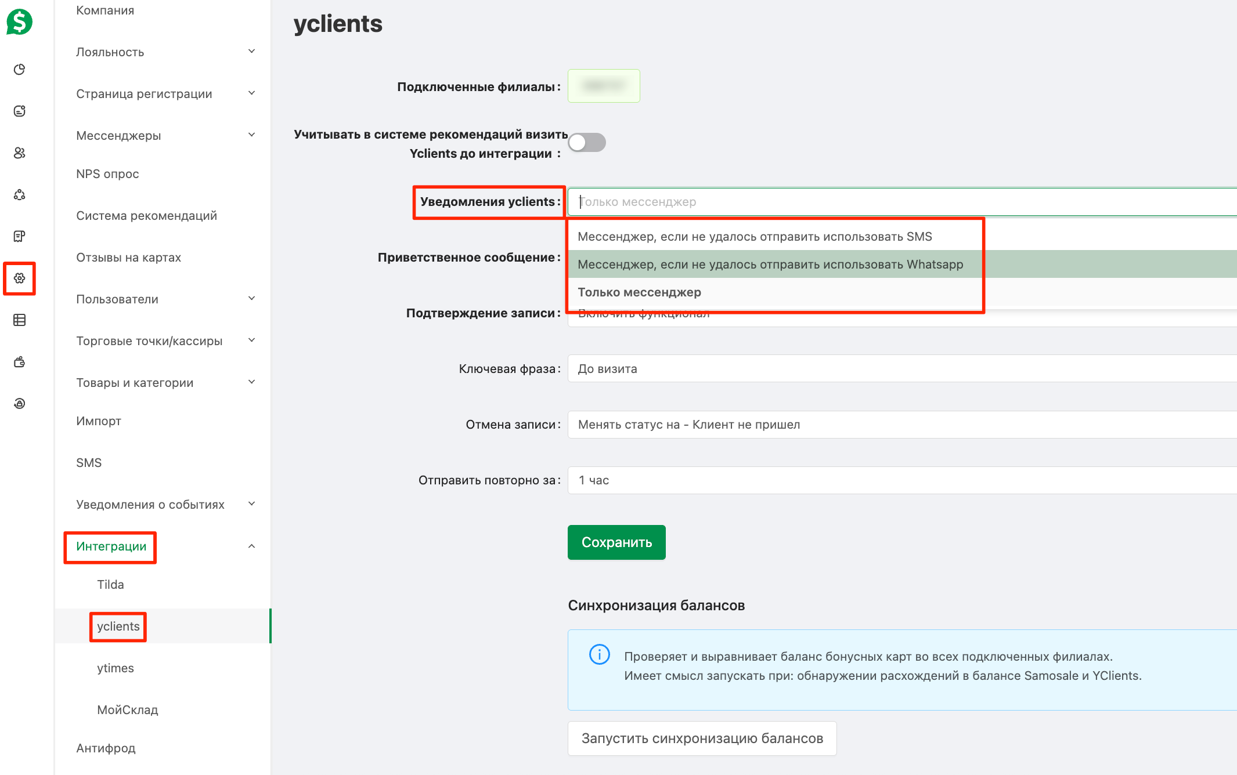
Task: Open the pie chart analytics icon
Action: pyautogui.click(x=19, y=70)
